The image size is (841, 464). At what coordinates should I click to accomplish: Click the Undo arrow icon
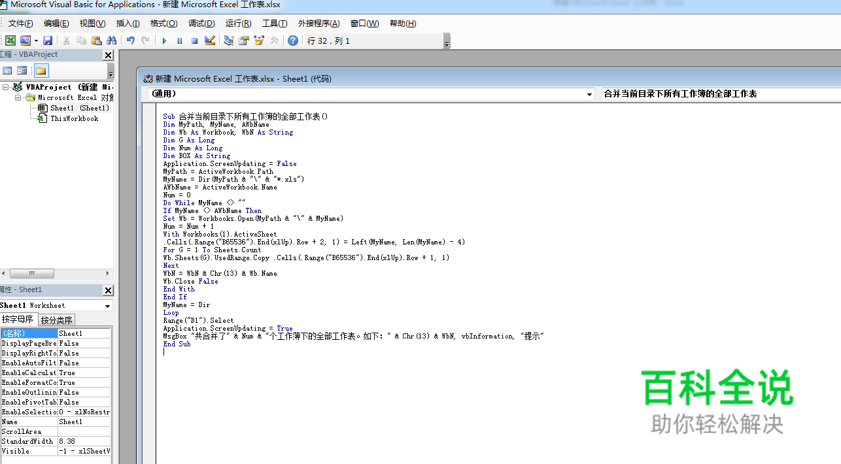pyautogui.click(x=131, y=41)
